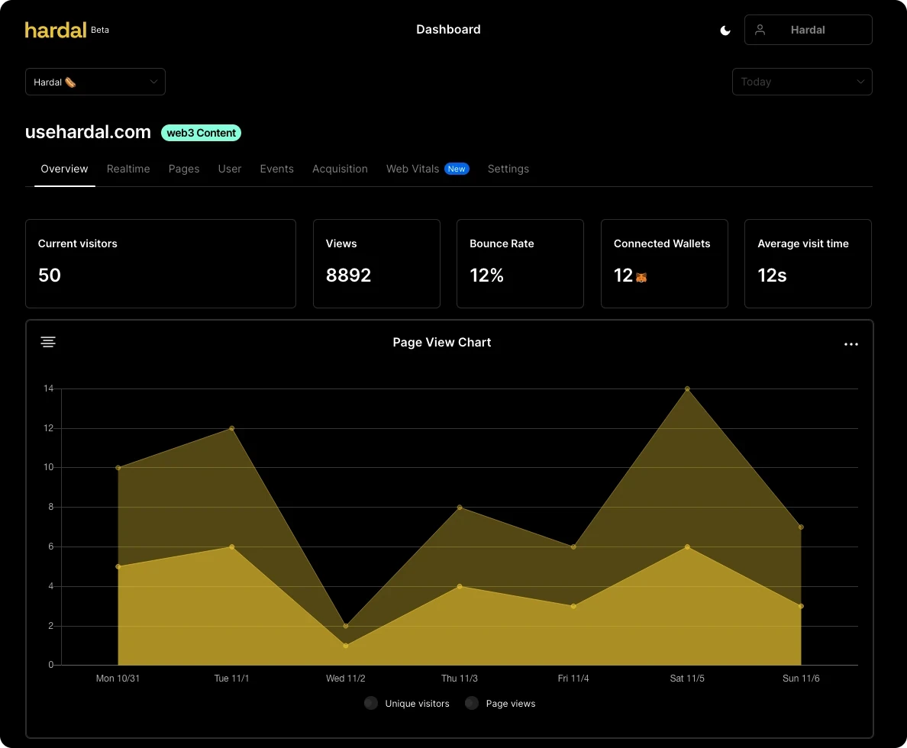
Task: Open the Events tab
Action: 276,169
